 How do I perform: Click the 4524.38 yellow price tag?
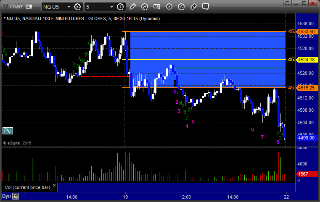point(307,60)
